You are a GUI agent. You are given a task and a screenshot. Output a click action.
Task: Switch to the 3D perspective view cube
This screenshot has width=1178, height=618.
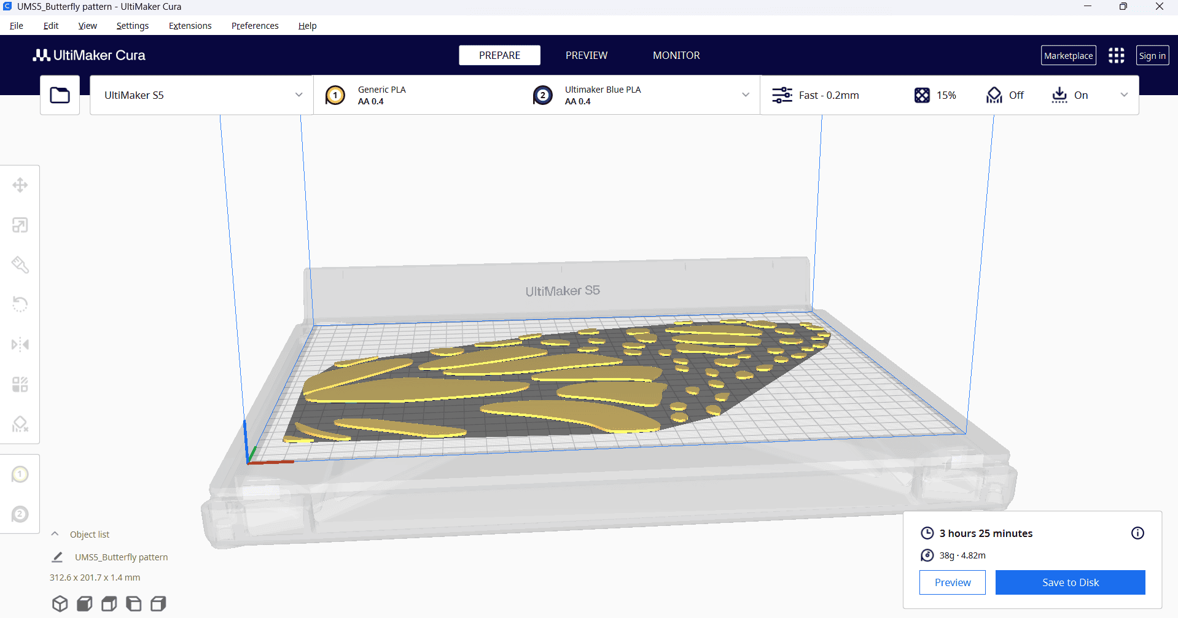(60, 604)
